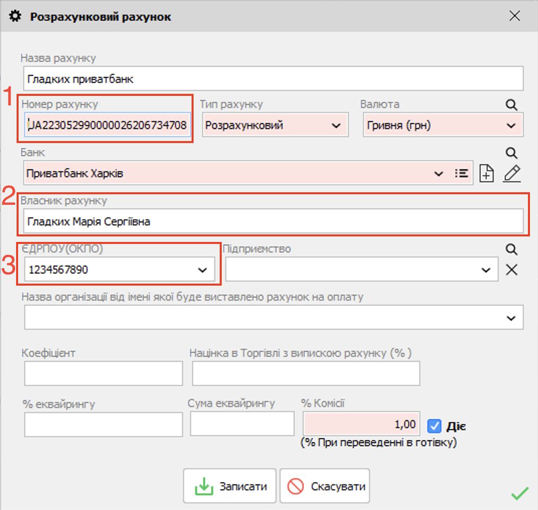
Task: Click into the Назва рахунку field
Action: point(273,79)
